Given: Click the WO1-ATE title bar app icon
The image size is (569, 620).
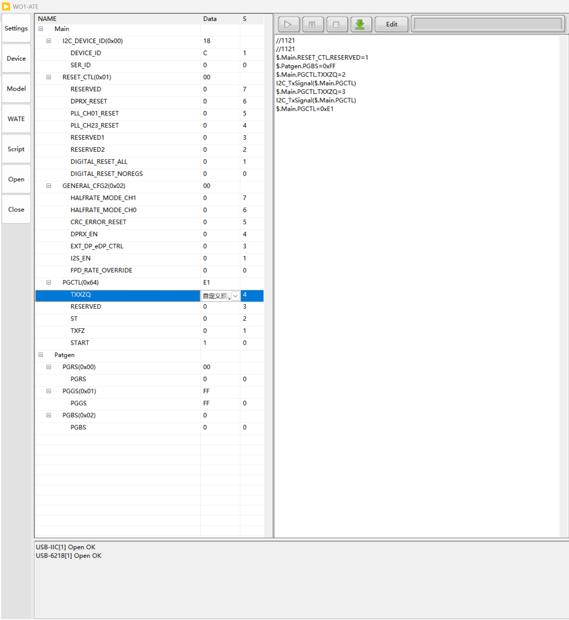Looking at the screenshot, I should 6,6.
